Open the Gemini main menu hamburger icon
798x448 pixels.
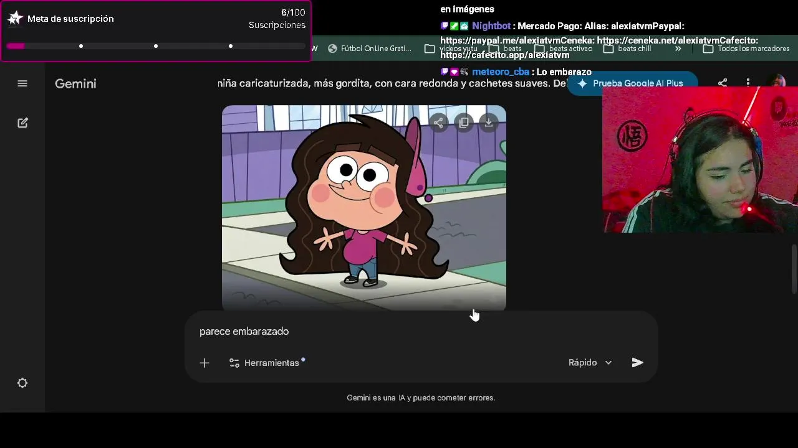pyautogui.click(x=22, y=83)
